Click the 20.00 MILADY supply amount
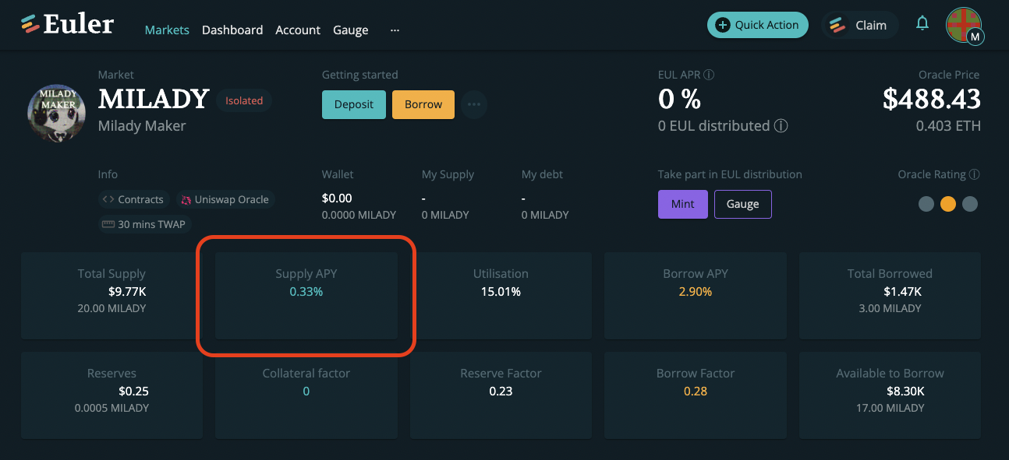The image size is (1009, 460). [x=112, y=308]
